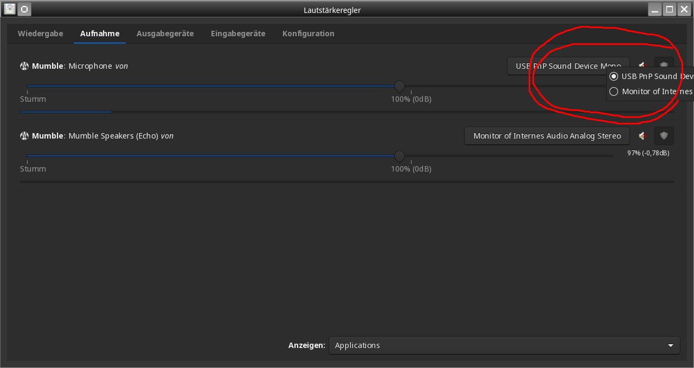This screenshot has height=368, width=694.
Task: Open the Anzeigen Applications dropdown
Action: tap(504, 345)
